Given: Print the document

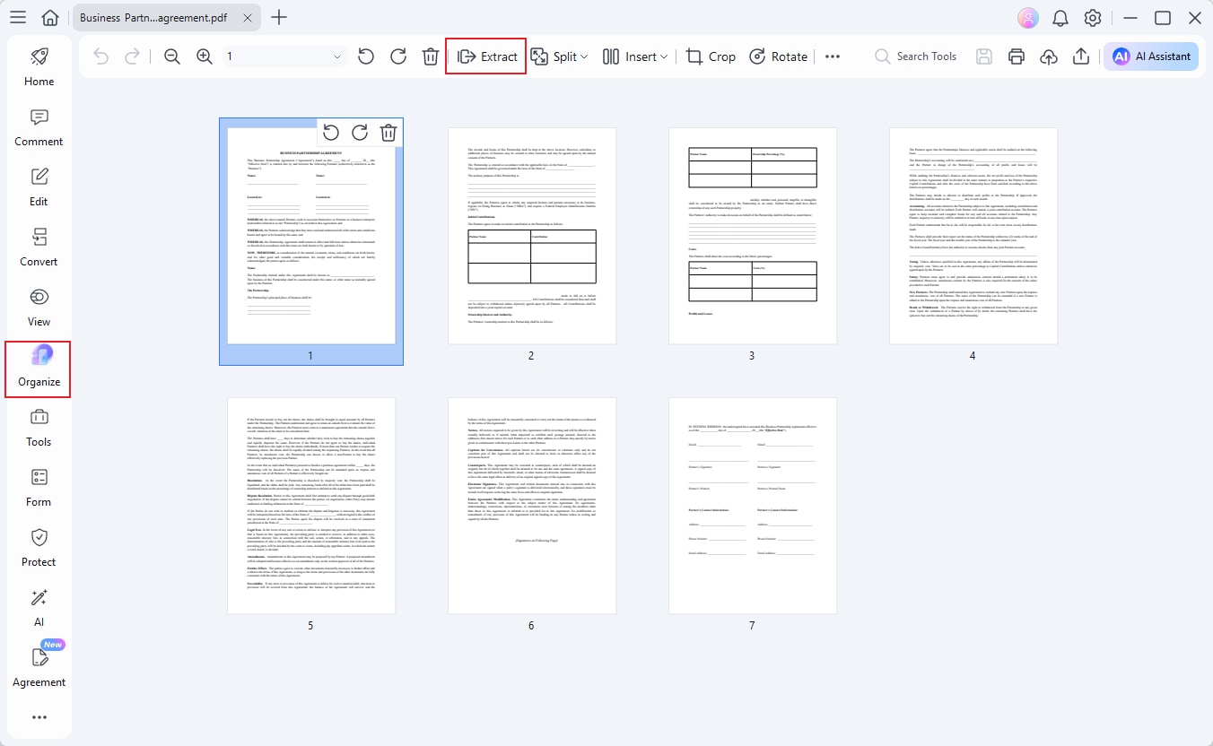Looking at the screenshot, I should (x=1017, y=56).
